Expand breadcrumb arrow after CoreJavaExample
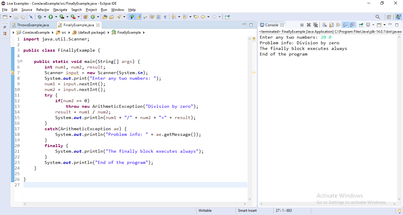 53,32
